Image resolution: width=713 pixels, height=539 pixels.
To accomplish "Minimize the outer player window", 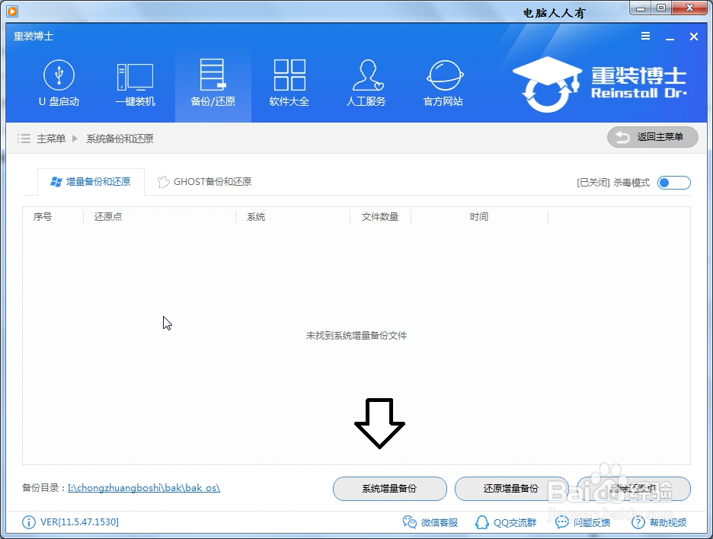I will tap(641, 8).
